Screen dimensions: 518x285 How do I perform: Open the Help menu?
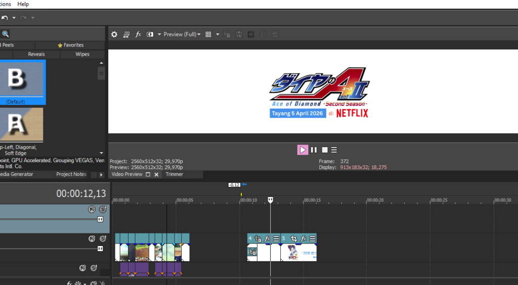pyautogui.click(x=23, y=4)
